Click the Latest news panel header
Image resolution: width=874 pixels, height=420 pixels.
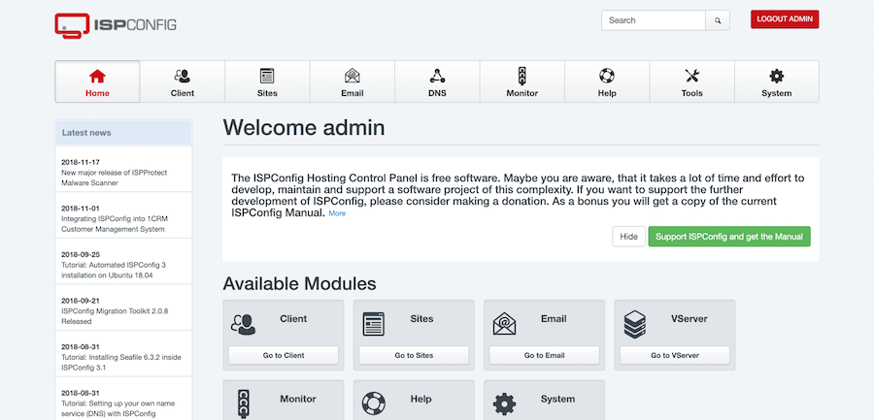point(123,133)
